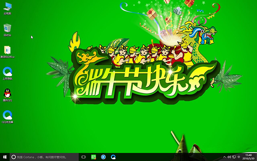Toggle the 中 input method indicator
The image size is (257, 161).
coord(239,157)
